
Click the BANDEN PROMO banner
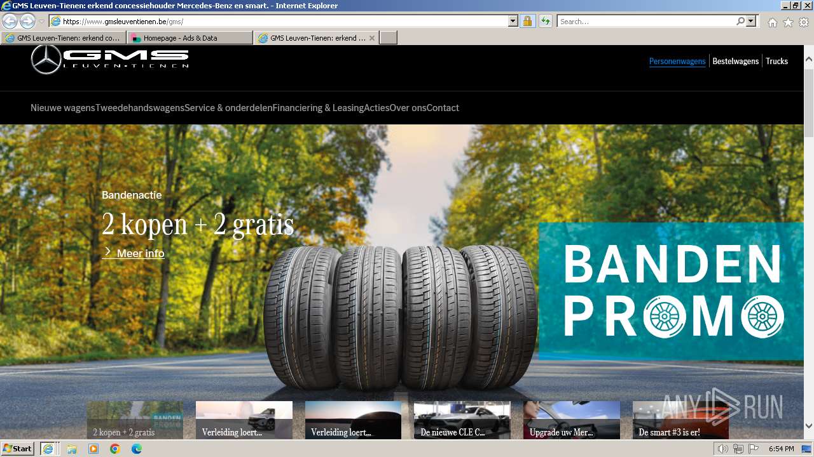(x=671, y=291)
